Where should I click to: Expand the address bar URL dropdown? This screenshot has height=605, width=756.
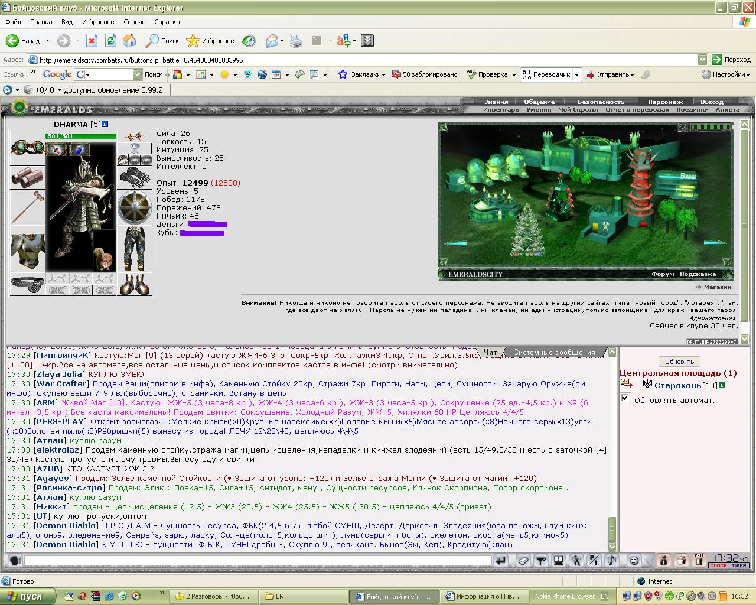pos(702,60)
